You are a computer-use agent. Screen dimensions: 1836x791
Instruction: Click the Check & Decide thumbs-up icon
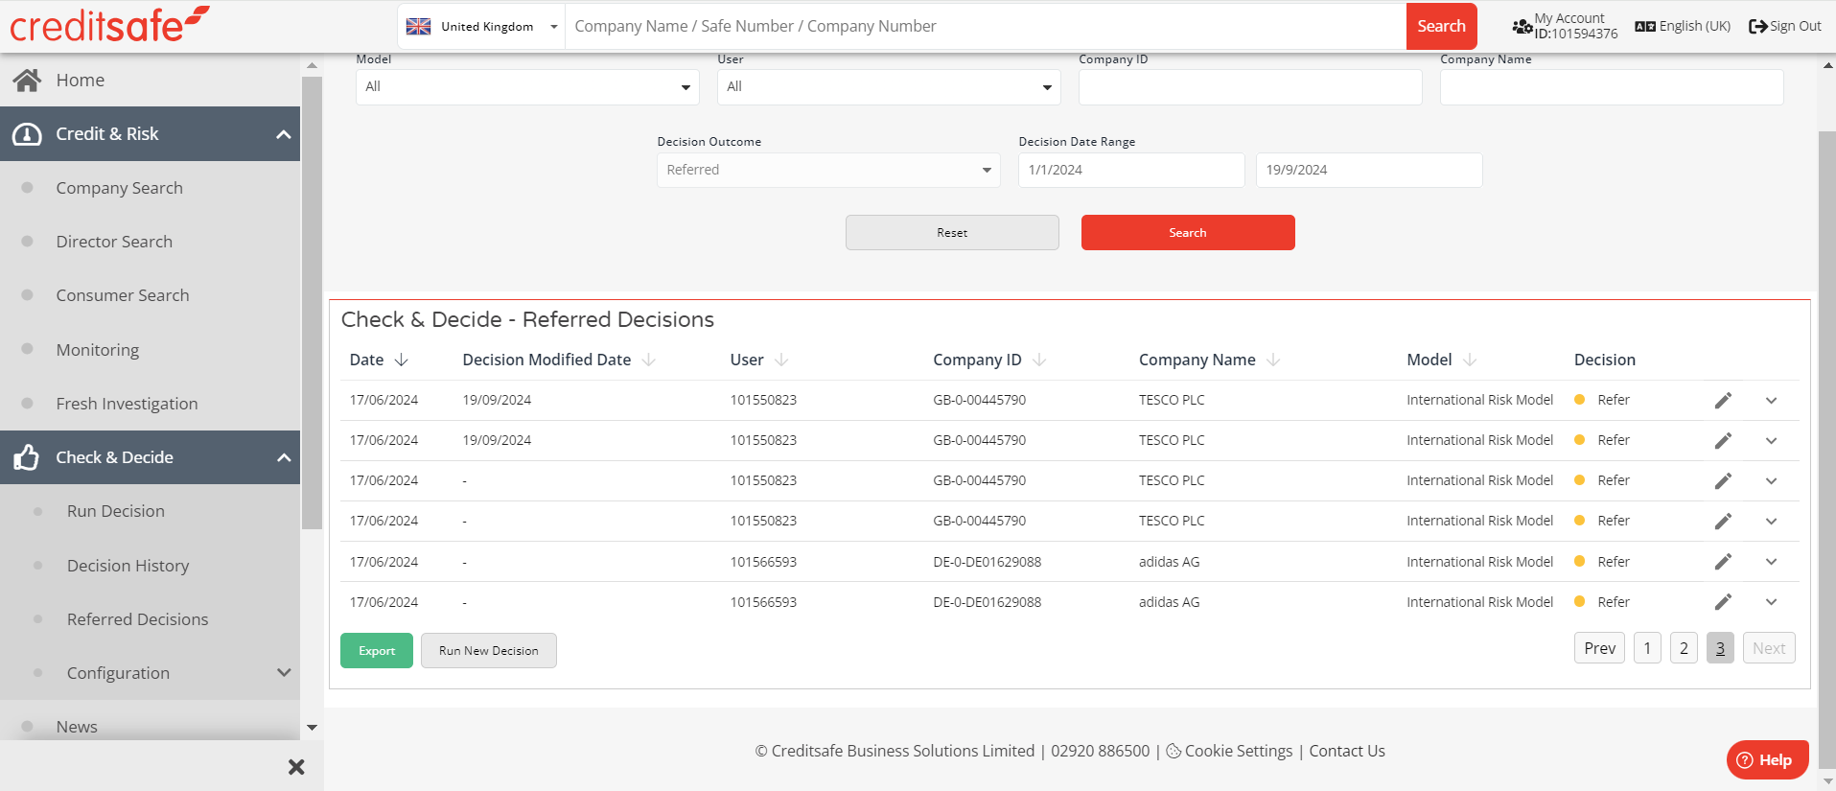point(27,457)
